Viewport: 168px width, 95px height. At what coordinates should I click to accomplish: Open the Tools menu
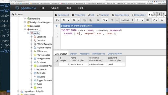point(69,8)
